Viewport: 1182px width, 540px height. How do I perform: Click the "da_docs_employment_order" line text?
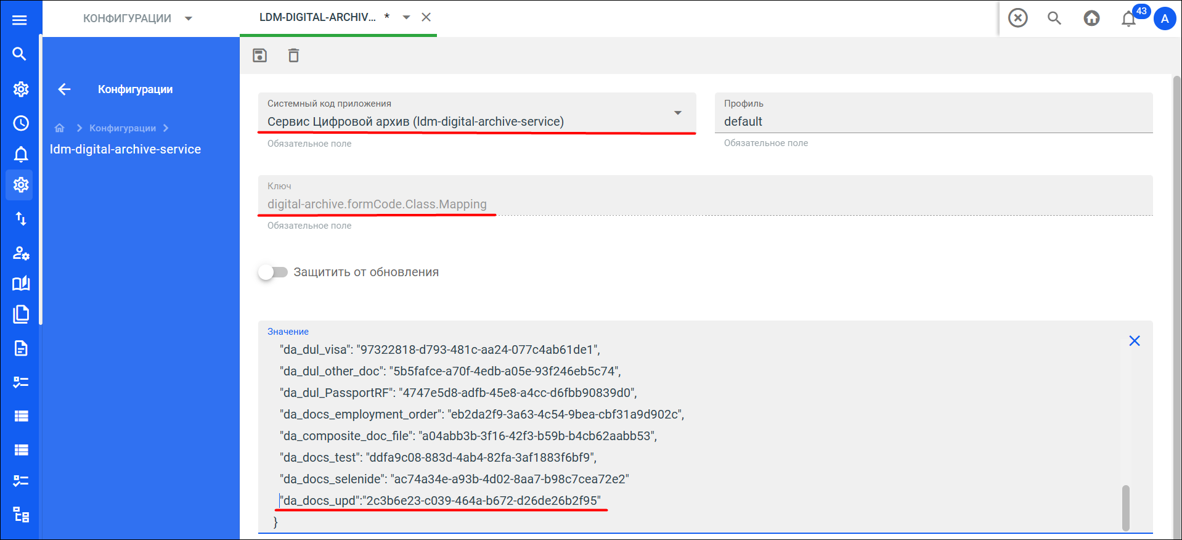482,414
